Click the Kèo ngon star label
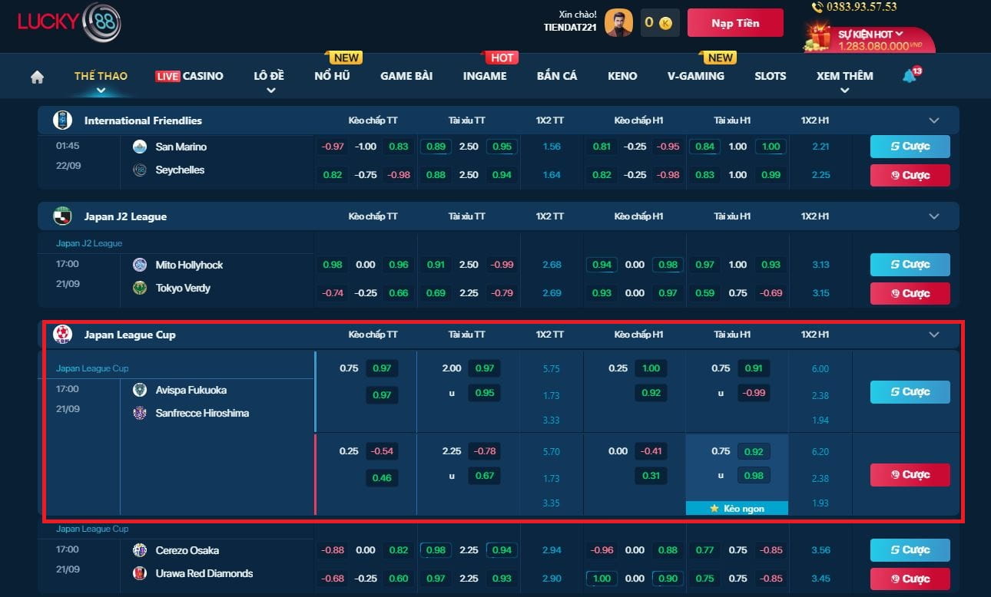Screen dimensions: 991x597 click(x=737, y=508)
